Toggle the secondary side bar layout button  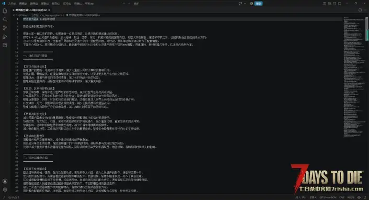coord(340,4)
